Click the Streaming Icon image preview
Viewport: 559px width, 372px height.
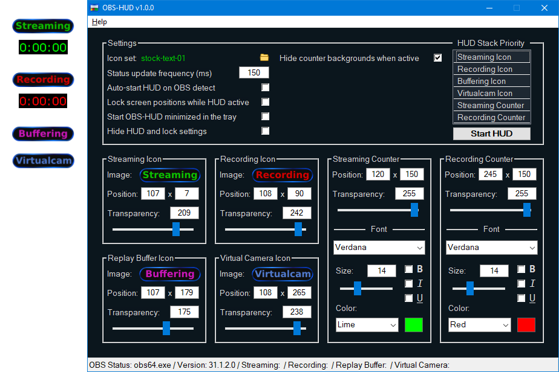click(x=169, y=175)
